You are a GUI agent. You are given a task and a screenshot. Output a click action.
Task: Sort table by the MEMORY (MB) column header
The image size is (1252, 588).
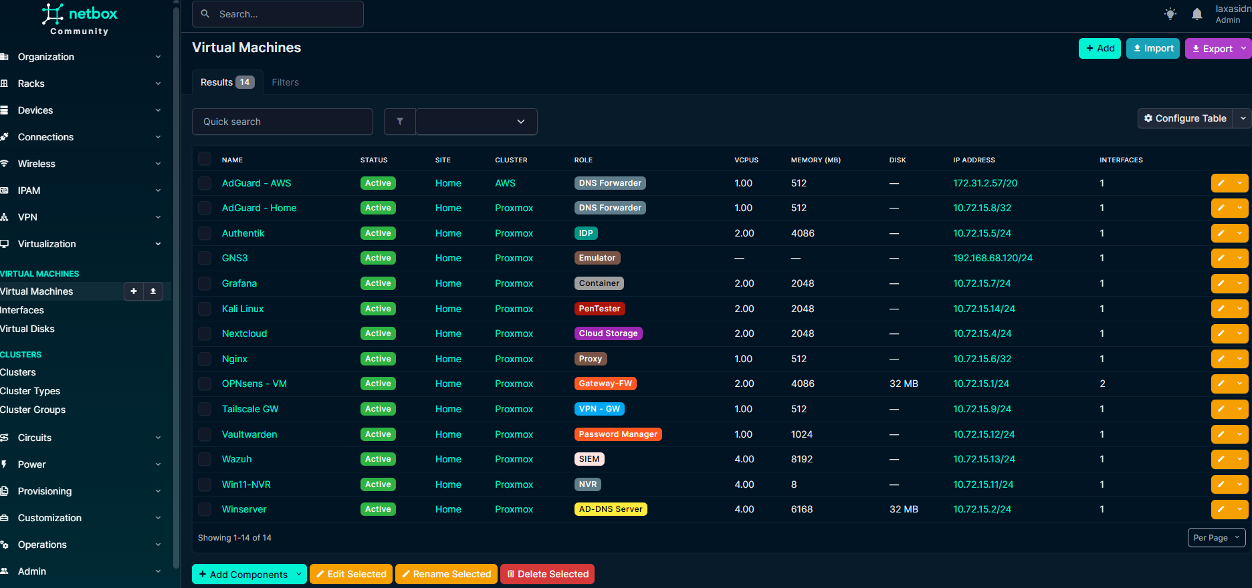[815, 160]
